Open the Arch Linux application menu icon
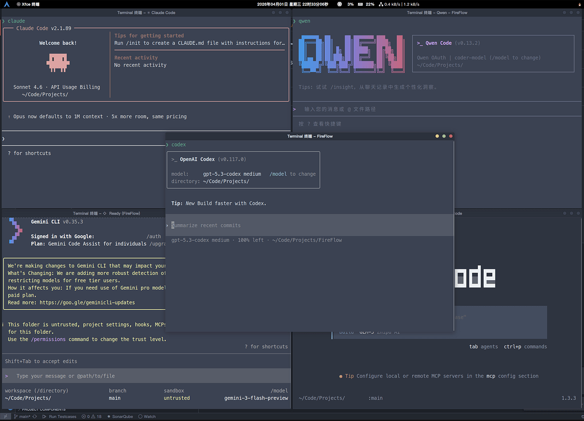Viewport: 584px width, 421px height. point(6,4)
